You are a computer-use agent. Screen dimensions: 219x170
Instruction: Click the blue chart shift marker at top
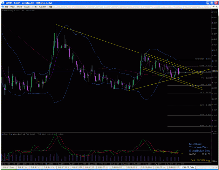[x=182, y=10]
